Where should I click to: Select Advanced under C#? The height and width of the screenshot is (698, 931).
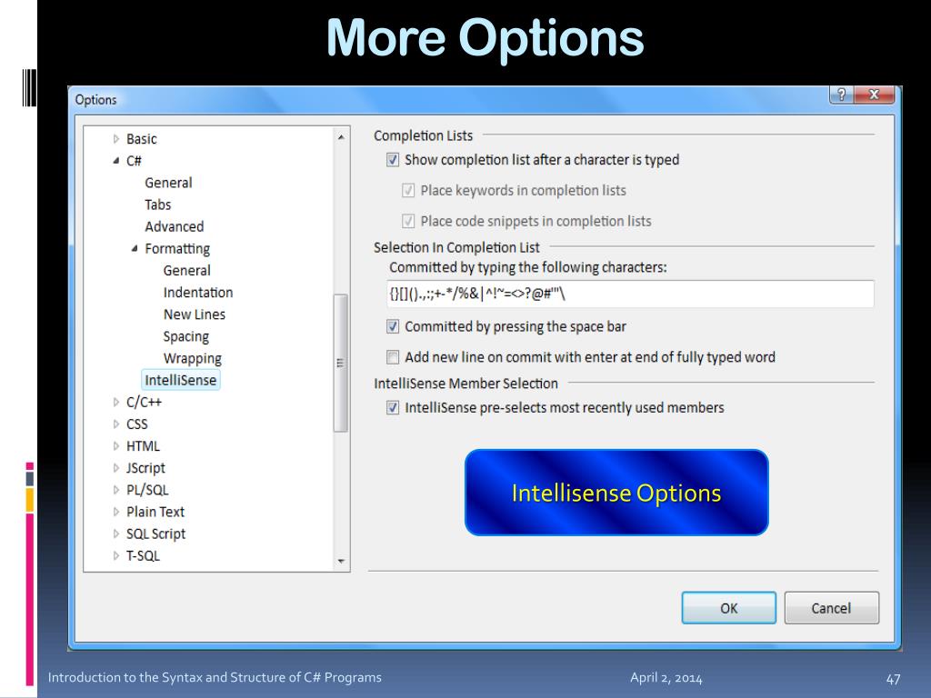[175, 226]
